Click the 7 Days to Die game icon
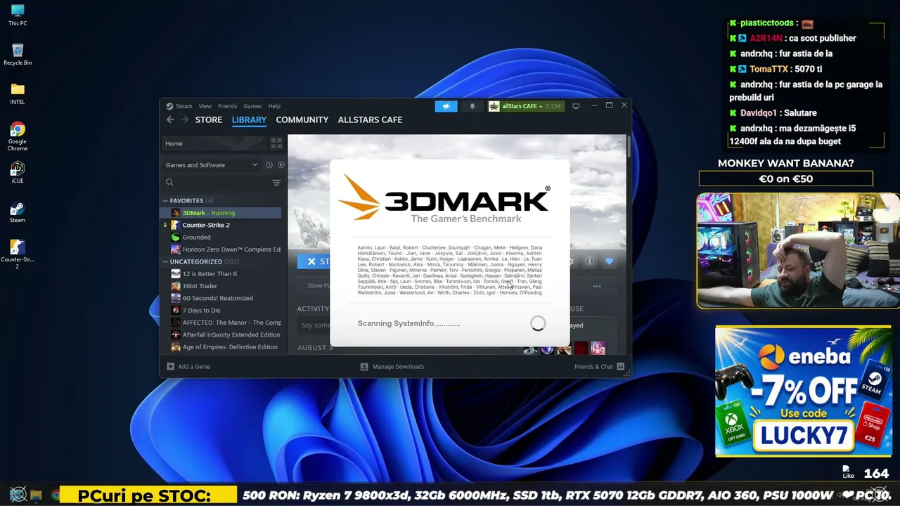 click(x=176, y=310)
